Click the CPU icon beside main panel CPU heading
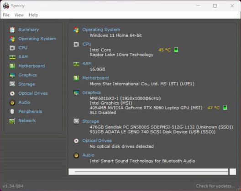This screenshot has width=241, height=191. point(76,44)
